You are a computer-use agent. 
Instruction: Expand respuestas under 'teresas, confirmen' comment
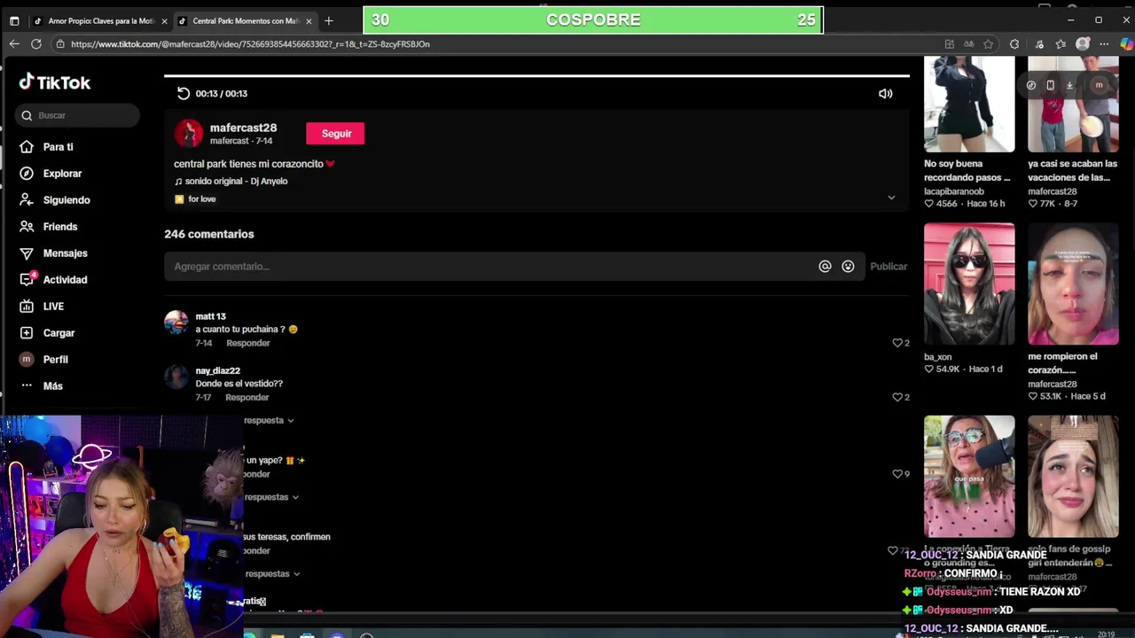tap(271, 573)
